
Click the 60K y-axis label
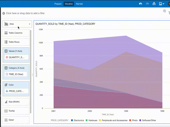pos(41,69)
